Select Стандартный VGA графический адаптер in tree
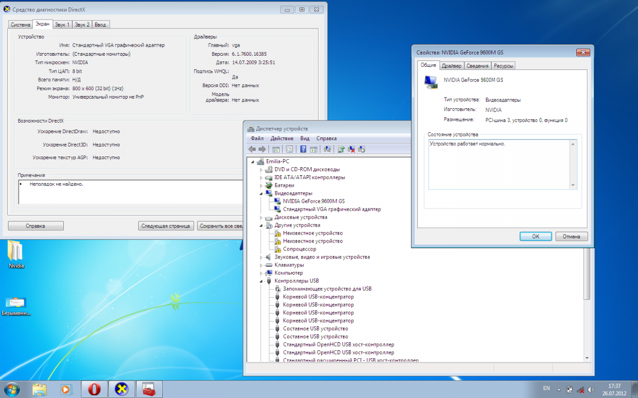638x398 pixels. coord(332,209)
